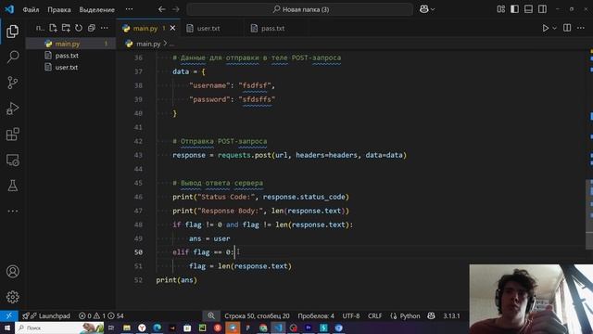
Task: Close the main.py tab
Action: pyautogui.click(x=173, y=28)
